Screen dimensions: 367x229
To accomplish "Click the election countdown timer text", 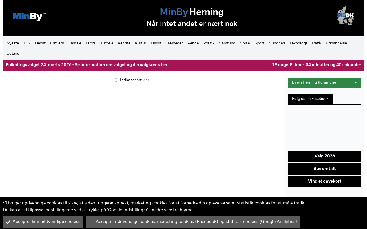I will click(317, 65).
